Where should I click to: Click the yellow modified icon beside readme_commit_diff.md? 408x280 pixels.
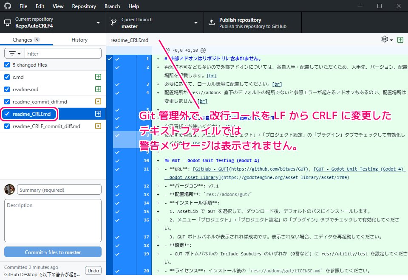98,101
